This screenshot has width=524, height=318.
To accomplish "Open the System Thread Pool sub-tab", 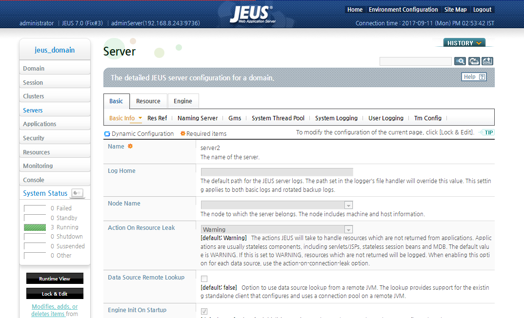I will (278, 118).
